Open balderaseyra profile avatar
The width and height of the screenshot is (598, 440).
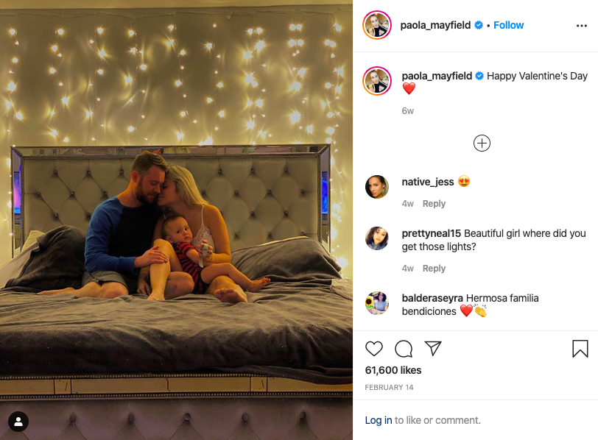point(377,303)
